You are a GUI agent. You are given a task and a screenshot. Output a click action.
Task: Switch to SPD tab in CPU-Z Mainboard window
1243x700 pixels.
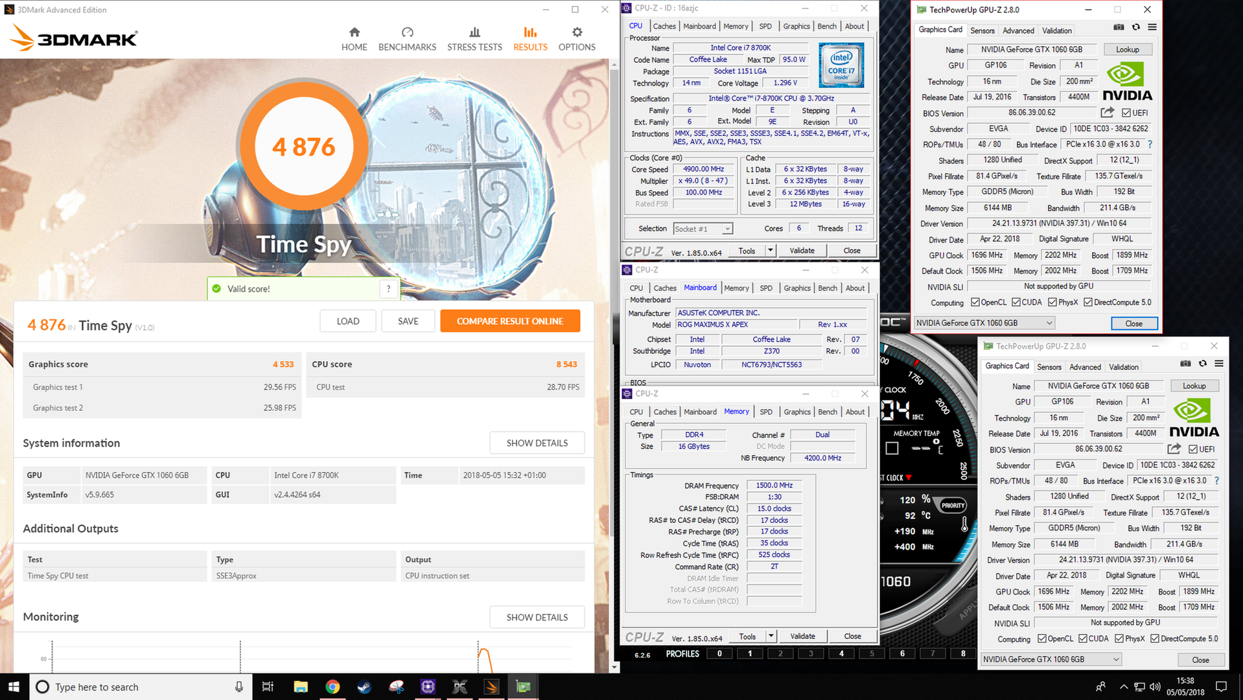pyautogui.click(x=766, y=288)
